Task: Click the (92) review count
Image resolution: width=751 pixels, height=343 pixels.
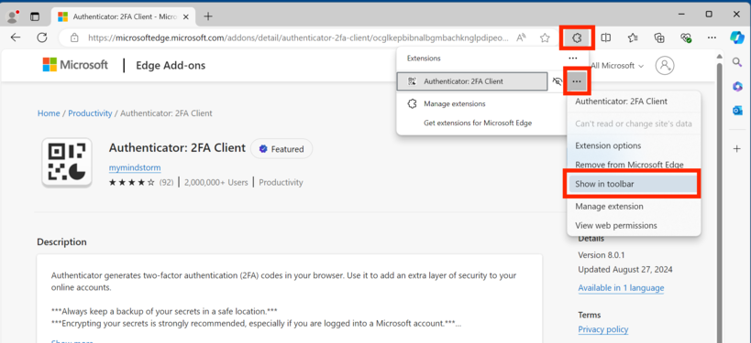Action: 166,182
